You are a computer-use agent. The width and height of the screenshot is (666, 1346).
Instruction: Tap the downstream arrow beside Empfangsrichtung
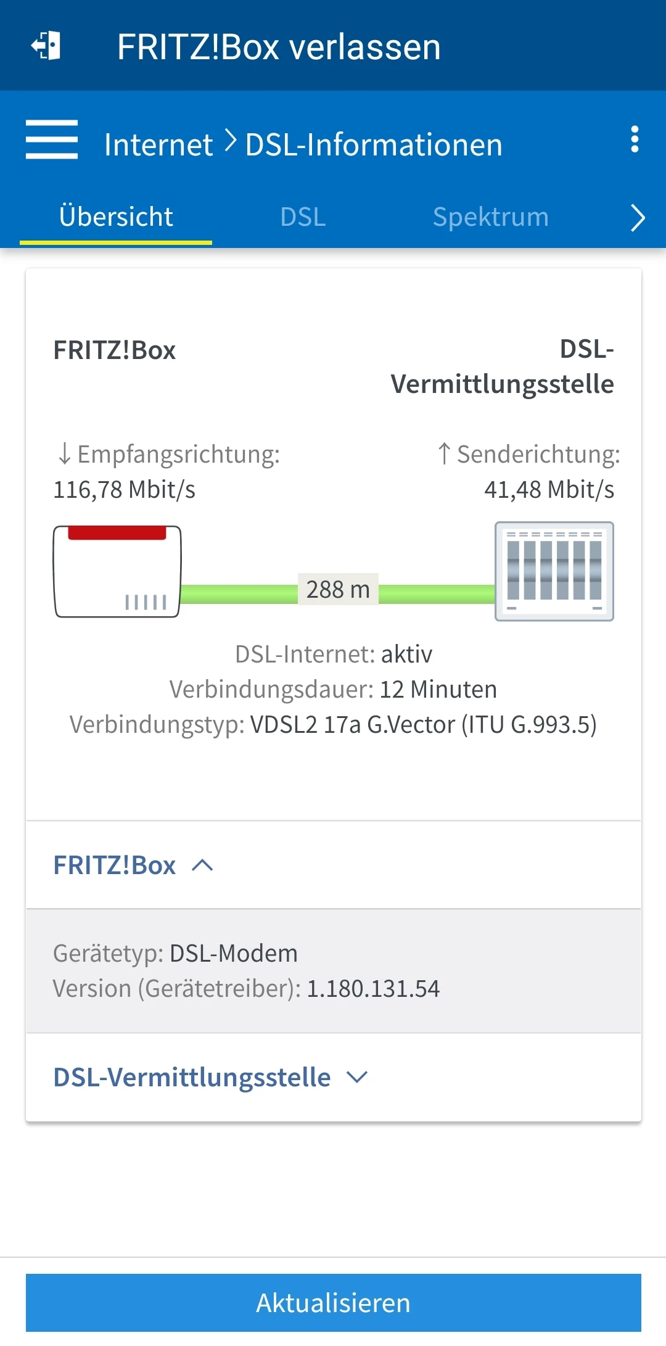(x=64, y=454)
